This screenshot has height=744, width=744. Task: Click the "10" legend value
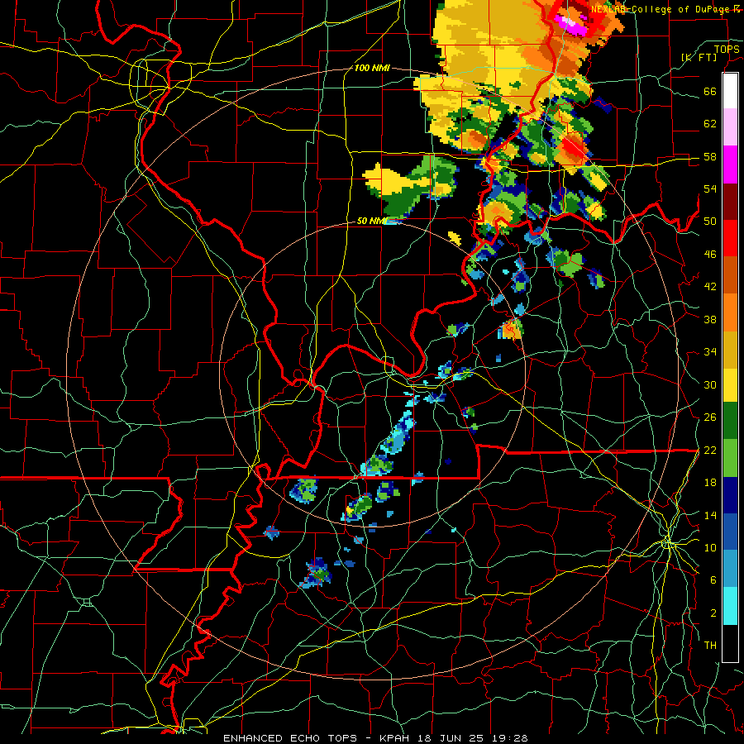(710, 547)
